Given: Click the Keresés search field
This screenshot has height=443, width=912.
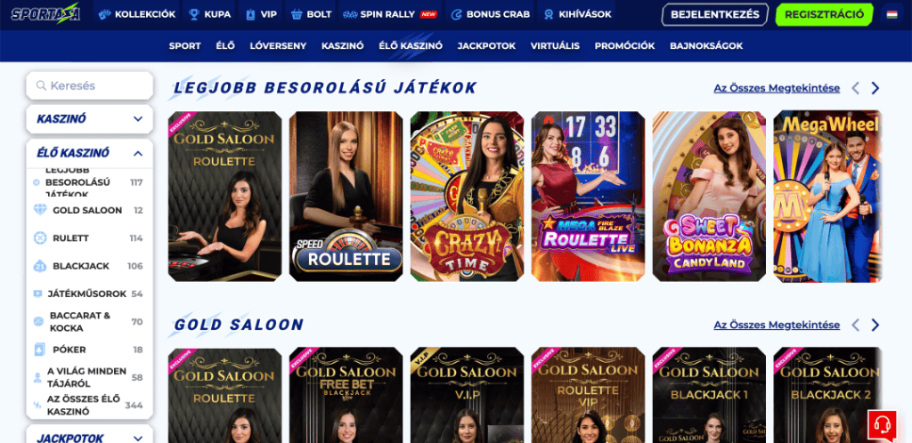Looking at the screenshot, I should pos(90,86).
